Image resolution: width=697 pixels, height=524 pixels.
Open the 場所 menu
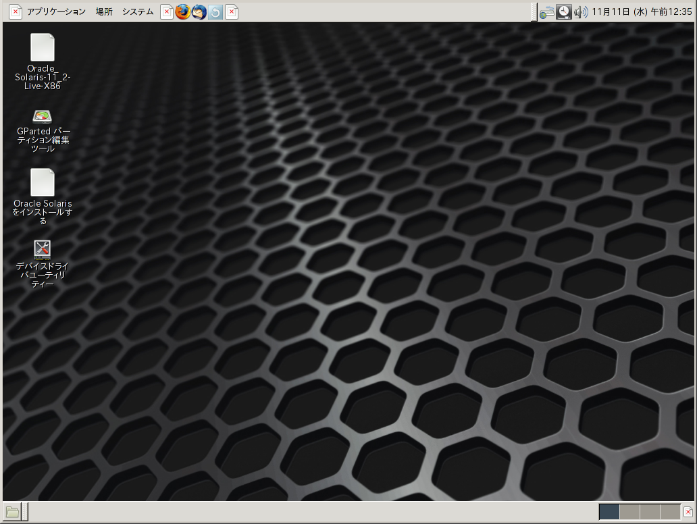(x=104, y=11)
